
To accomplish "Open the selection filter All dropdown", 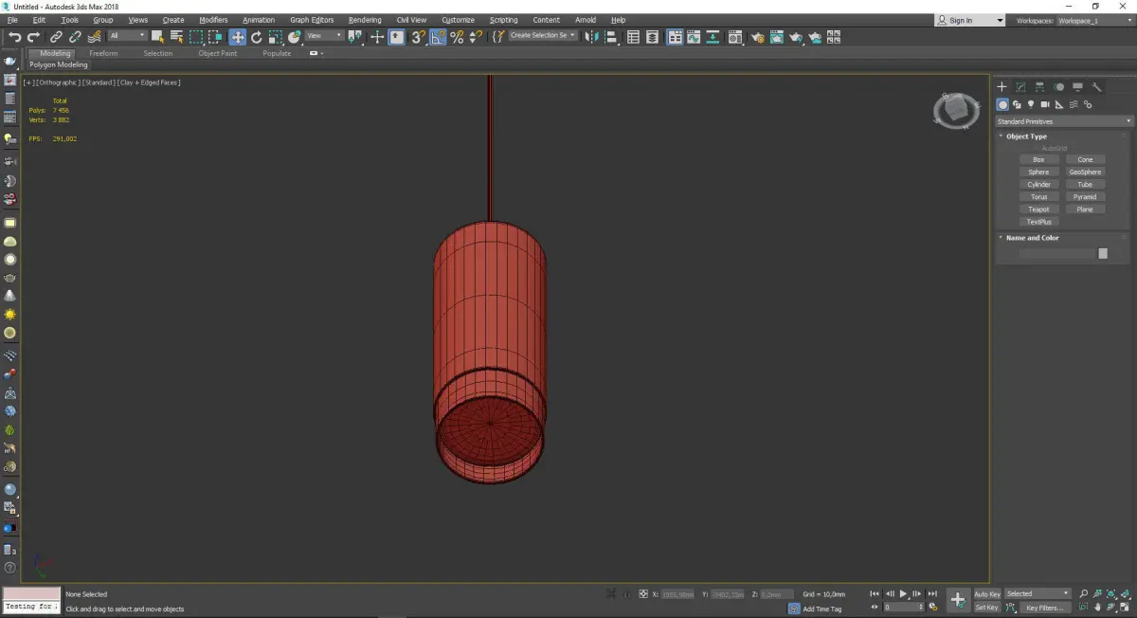I will 127,36.
